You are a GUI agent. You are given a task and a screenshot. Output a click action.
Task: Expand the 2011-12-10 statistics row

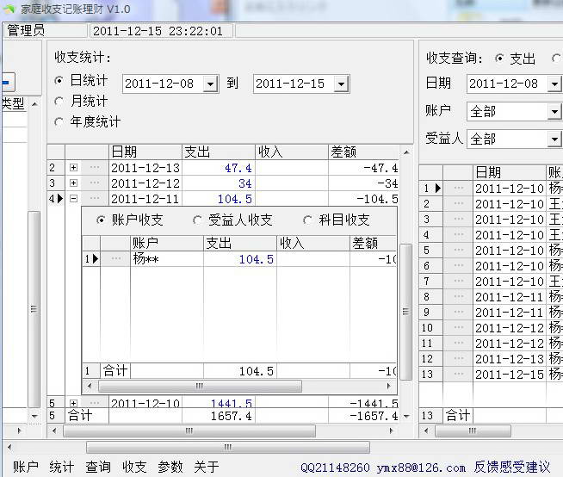[x=74, y=403]
